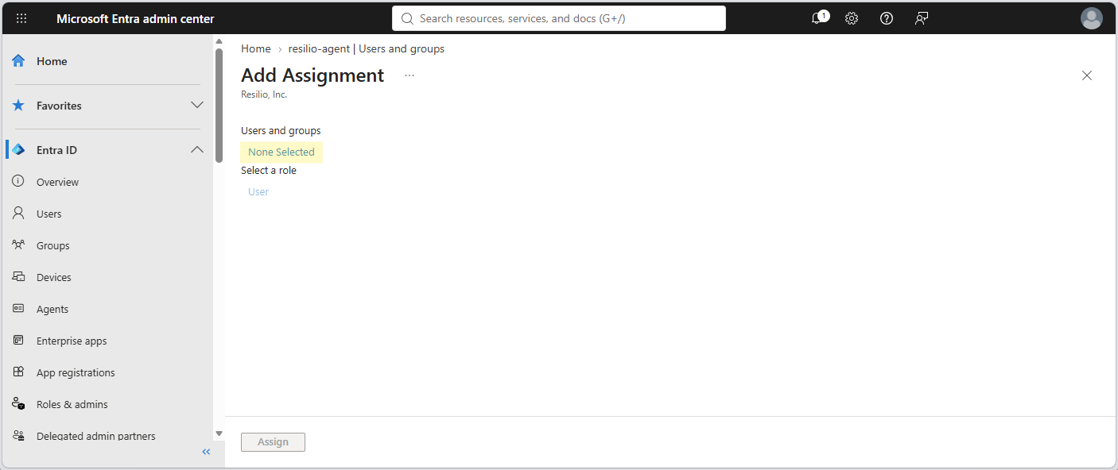Click None Selected under Users and groups
Viewport: 1118px width, 470px height.
point(281,152)
